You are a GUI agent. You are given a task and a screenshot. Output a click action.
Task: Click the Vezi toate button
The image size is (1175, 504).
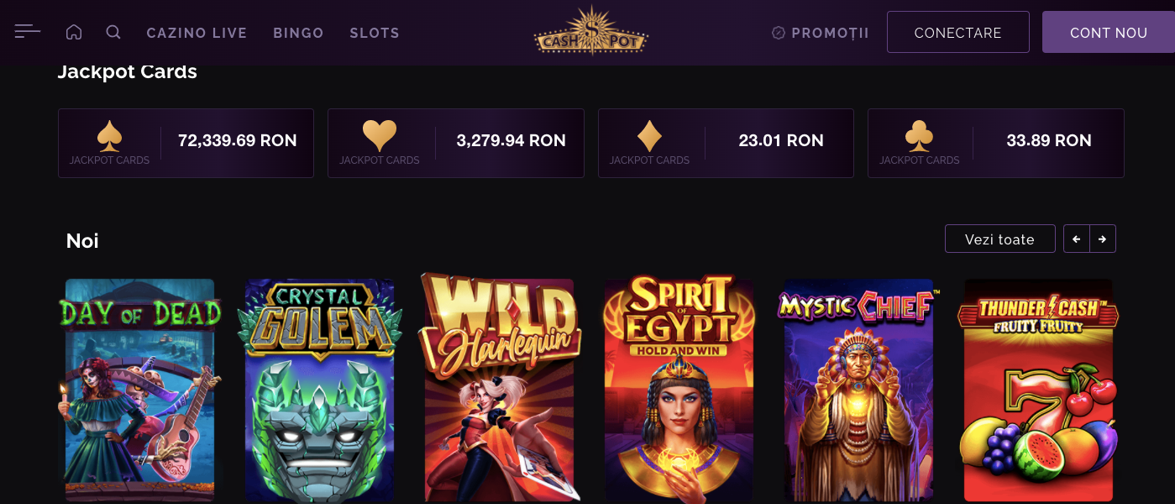(x=999, y=239)
